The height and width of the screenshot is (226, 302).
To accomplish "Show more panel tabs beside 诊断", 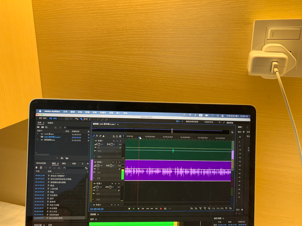I will tap(88, 164).
